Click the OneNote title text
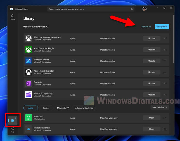180x141 pixels. coord(38,82)
